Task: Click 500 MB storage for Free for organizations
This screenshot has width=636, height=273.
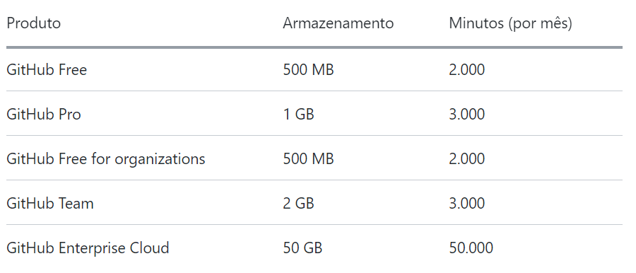Action: tap(308, 159)
